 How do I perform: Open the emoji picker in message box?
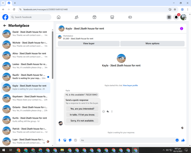(177, 140)
